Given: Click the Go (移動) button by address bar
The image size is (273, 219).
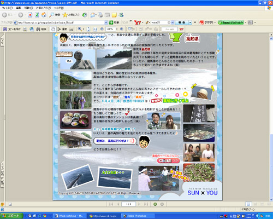Looking at the screenshot, I should [x=114, y=22].
